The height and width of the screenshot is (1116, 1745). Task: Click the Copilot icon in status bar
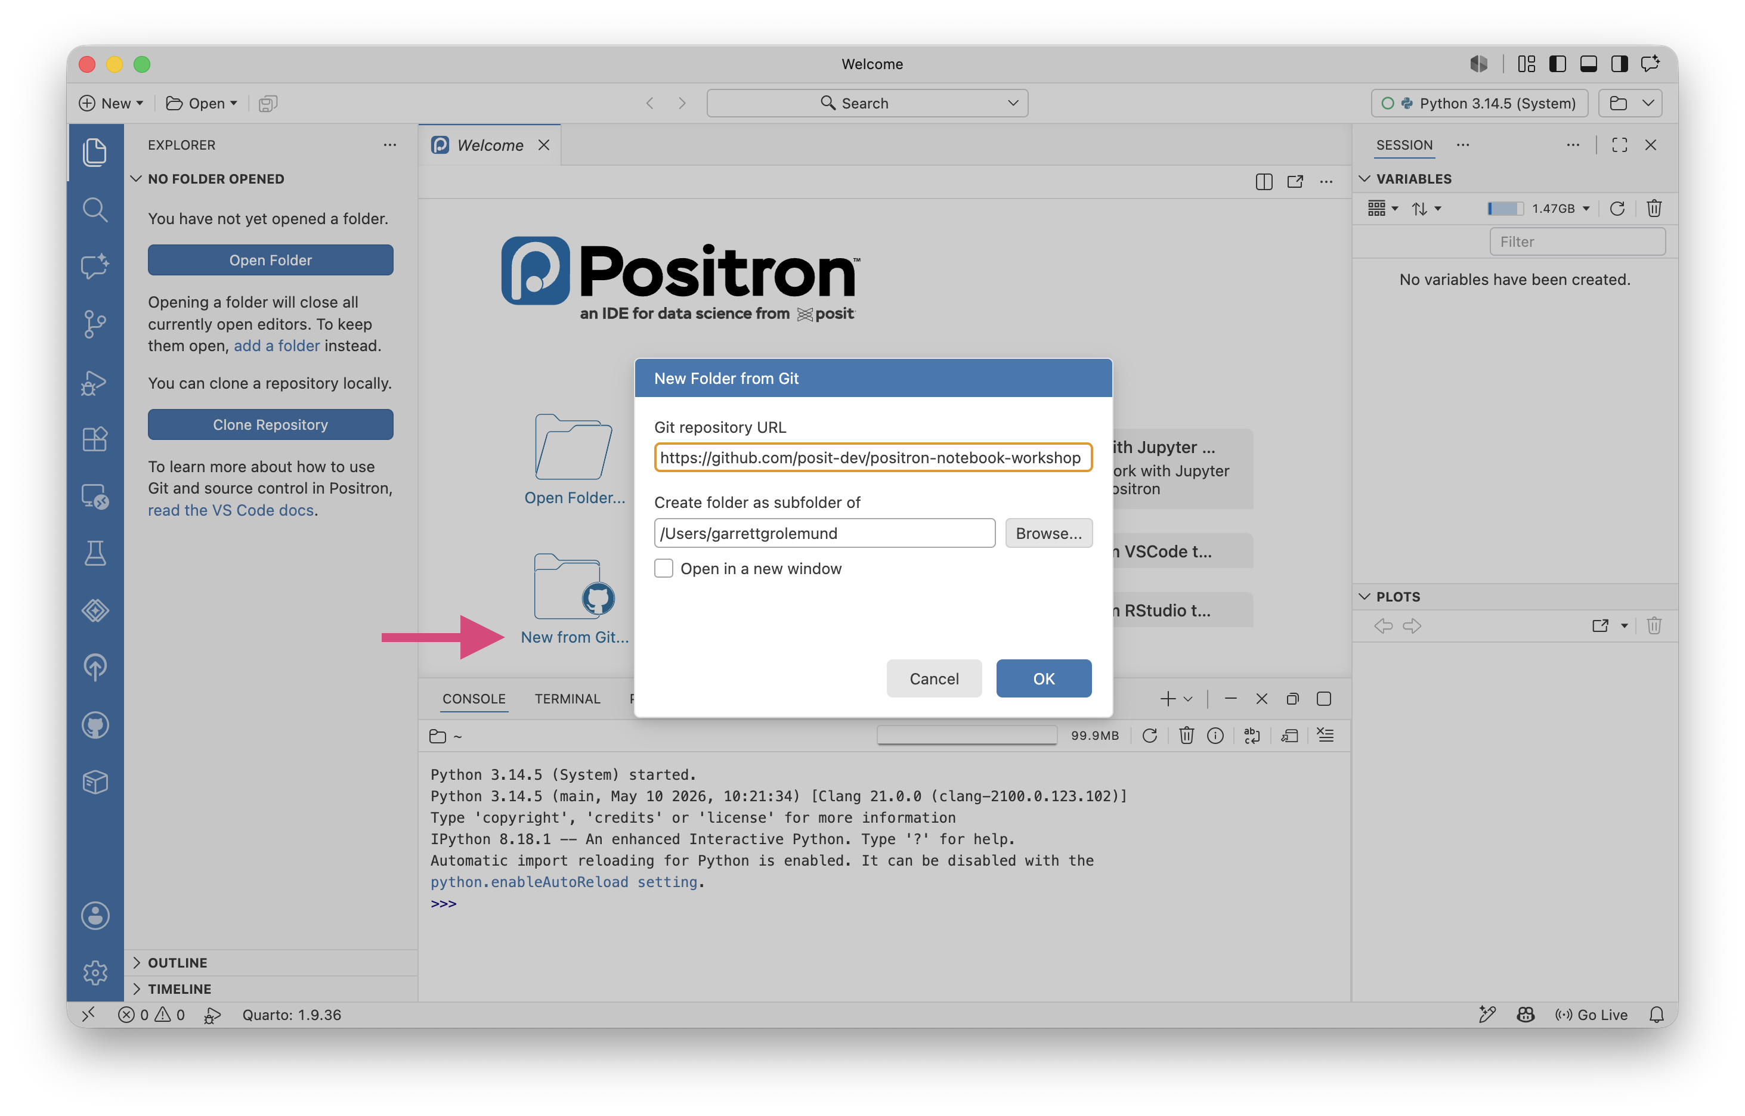1526,1015
